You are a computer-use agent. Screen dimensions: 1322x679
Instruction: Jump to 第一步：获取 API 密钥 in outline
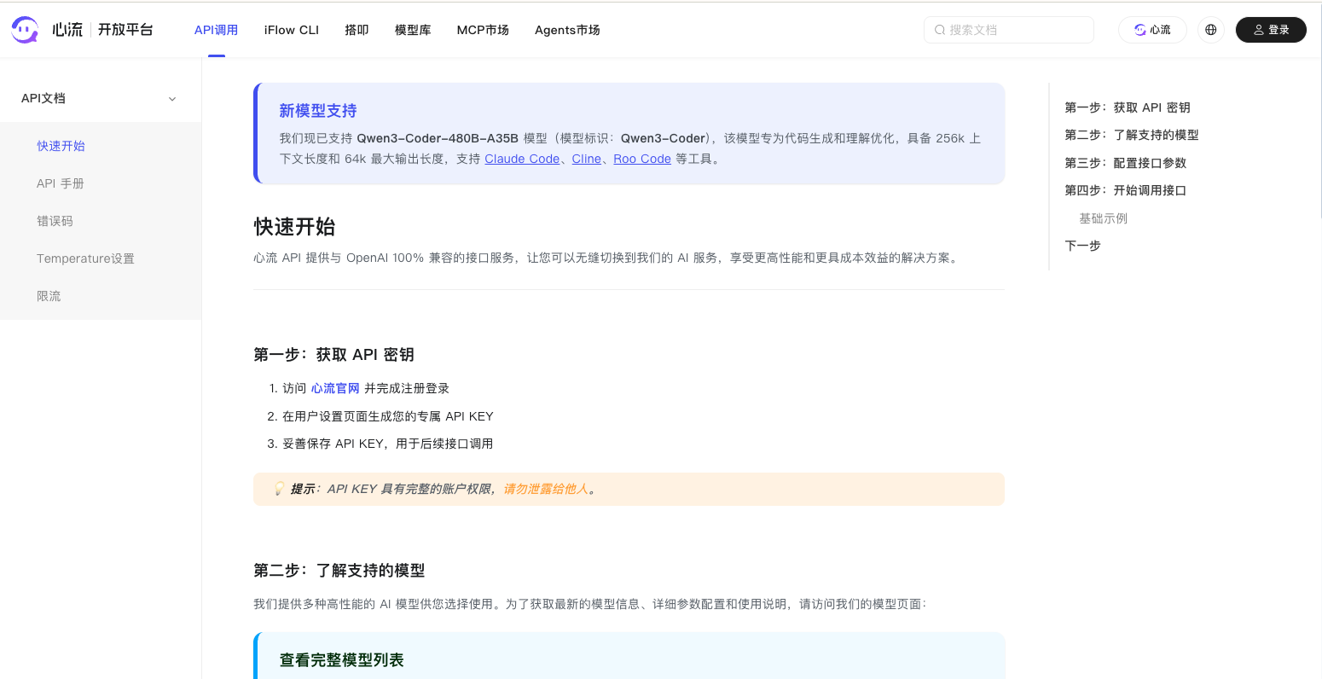[1128, 107]
